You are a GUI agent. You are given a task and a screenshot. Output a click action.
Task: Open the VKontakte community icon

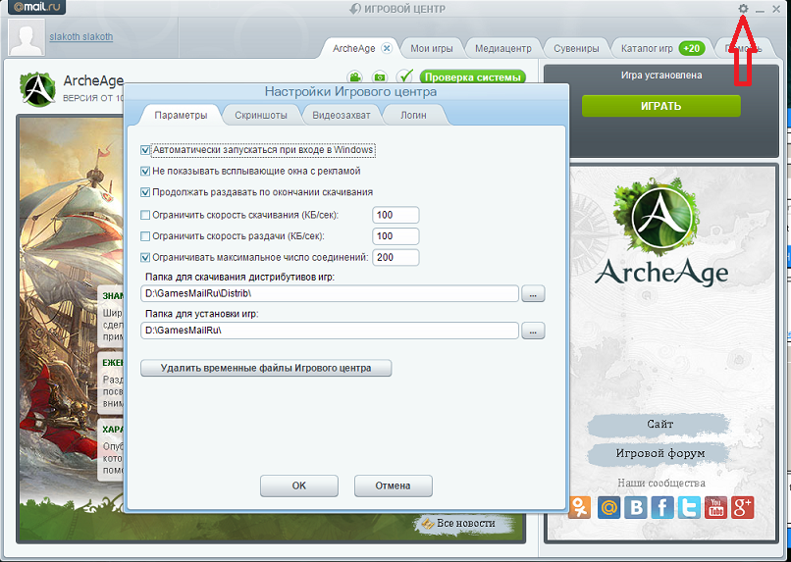(636, 507)
